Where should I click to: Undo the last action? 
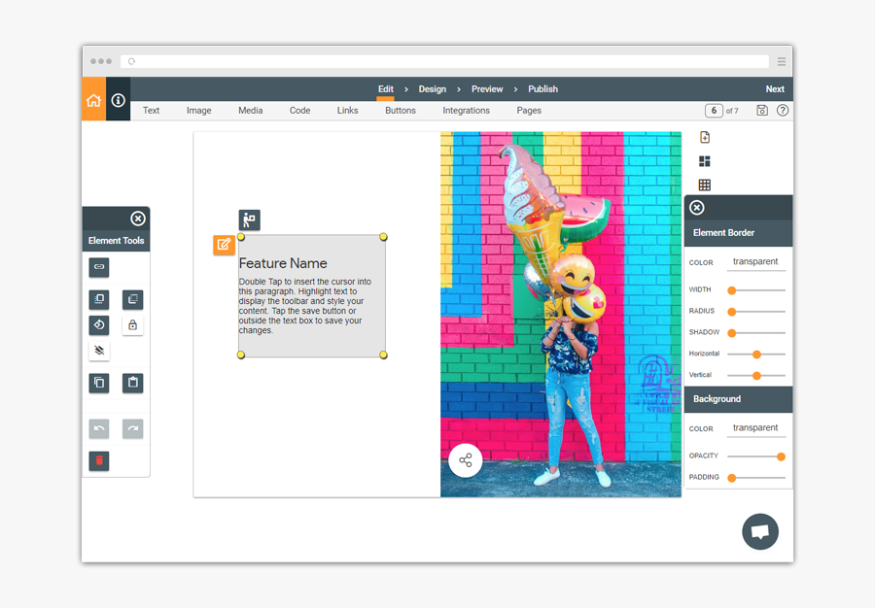[98, 428]
